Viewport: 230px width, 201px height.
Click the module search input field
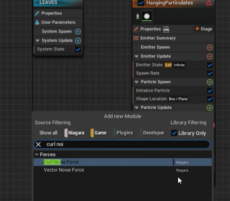pos(122,144)
